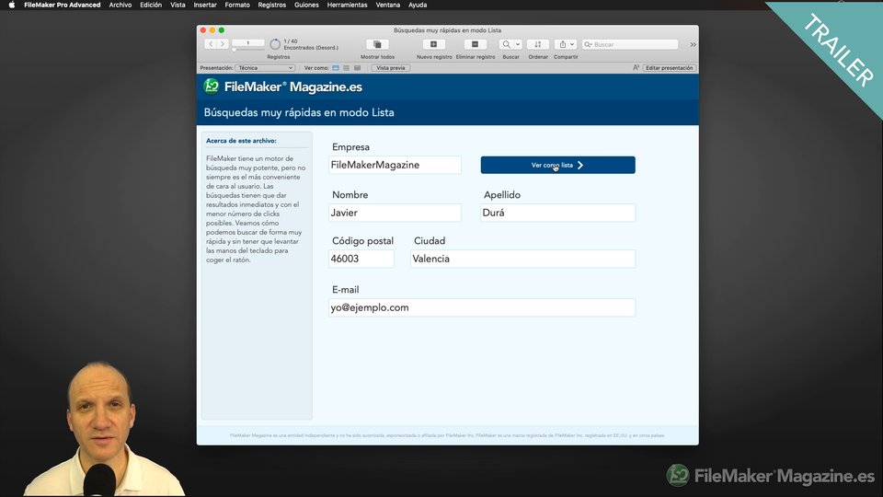Viewport: 883px width, 497px height.
Task: Open the quick search magnifier dropdown
Action: click(588, 44)
